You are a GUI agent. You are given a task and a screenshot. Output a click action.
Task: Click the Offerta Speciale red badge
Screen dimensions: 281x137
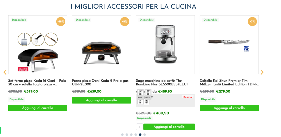(x=23, y=69)
